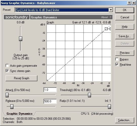Click the Graph label above the grid
Viewport: 137px width, 126px height.
[50, 22]
